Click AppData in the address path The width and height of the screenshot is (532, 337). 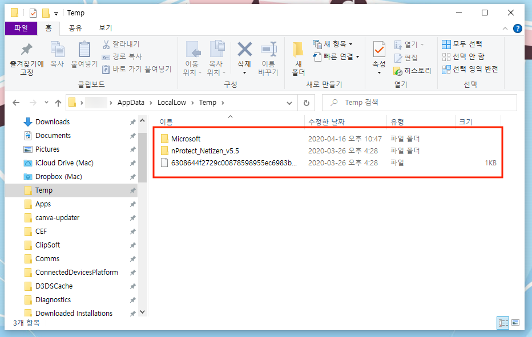[x=131, y=103]
